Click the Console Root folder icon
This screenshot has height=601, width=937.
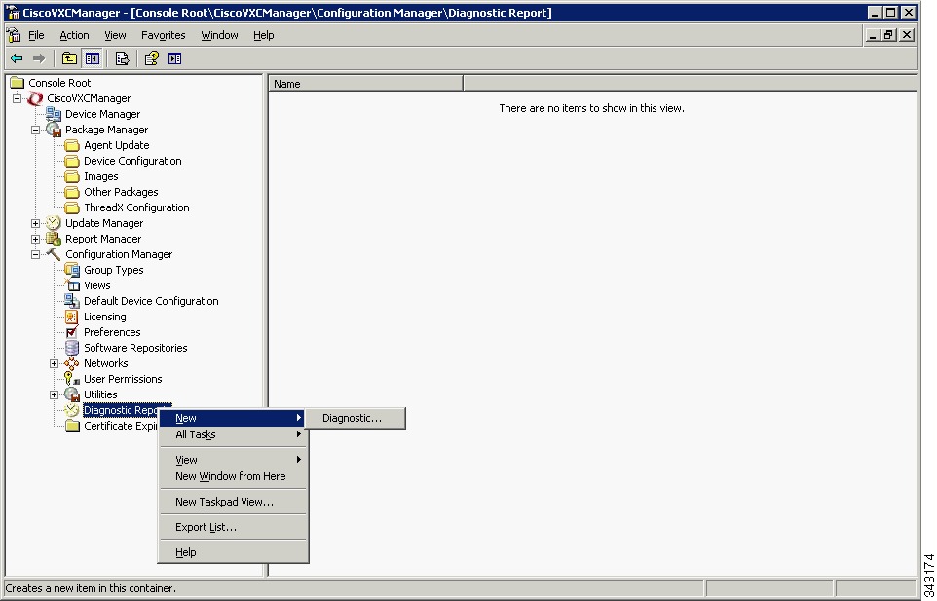point(17,83)
